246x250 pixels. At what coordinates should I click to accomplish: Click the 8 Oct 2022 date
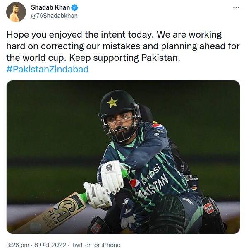pos(50,245)
